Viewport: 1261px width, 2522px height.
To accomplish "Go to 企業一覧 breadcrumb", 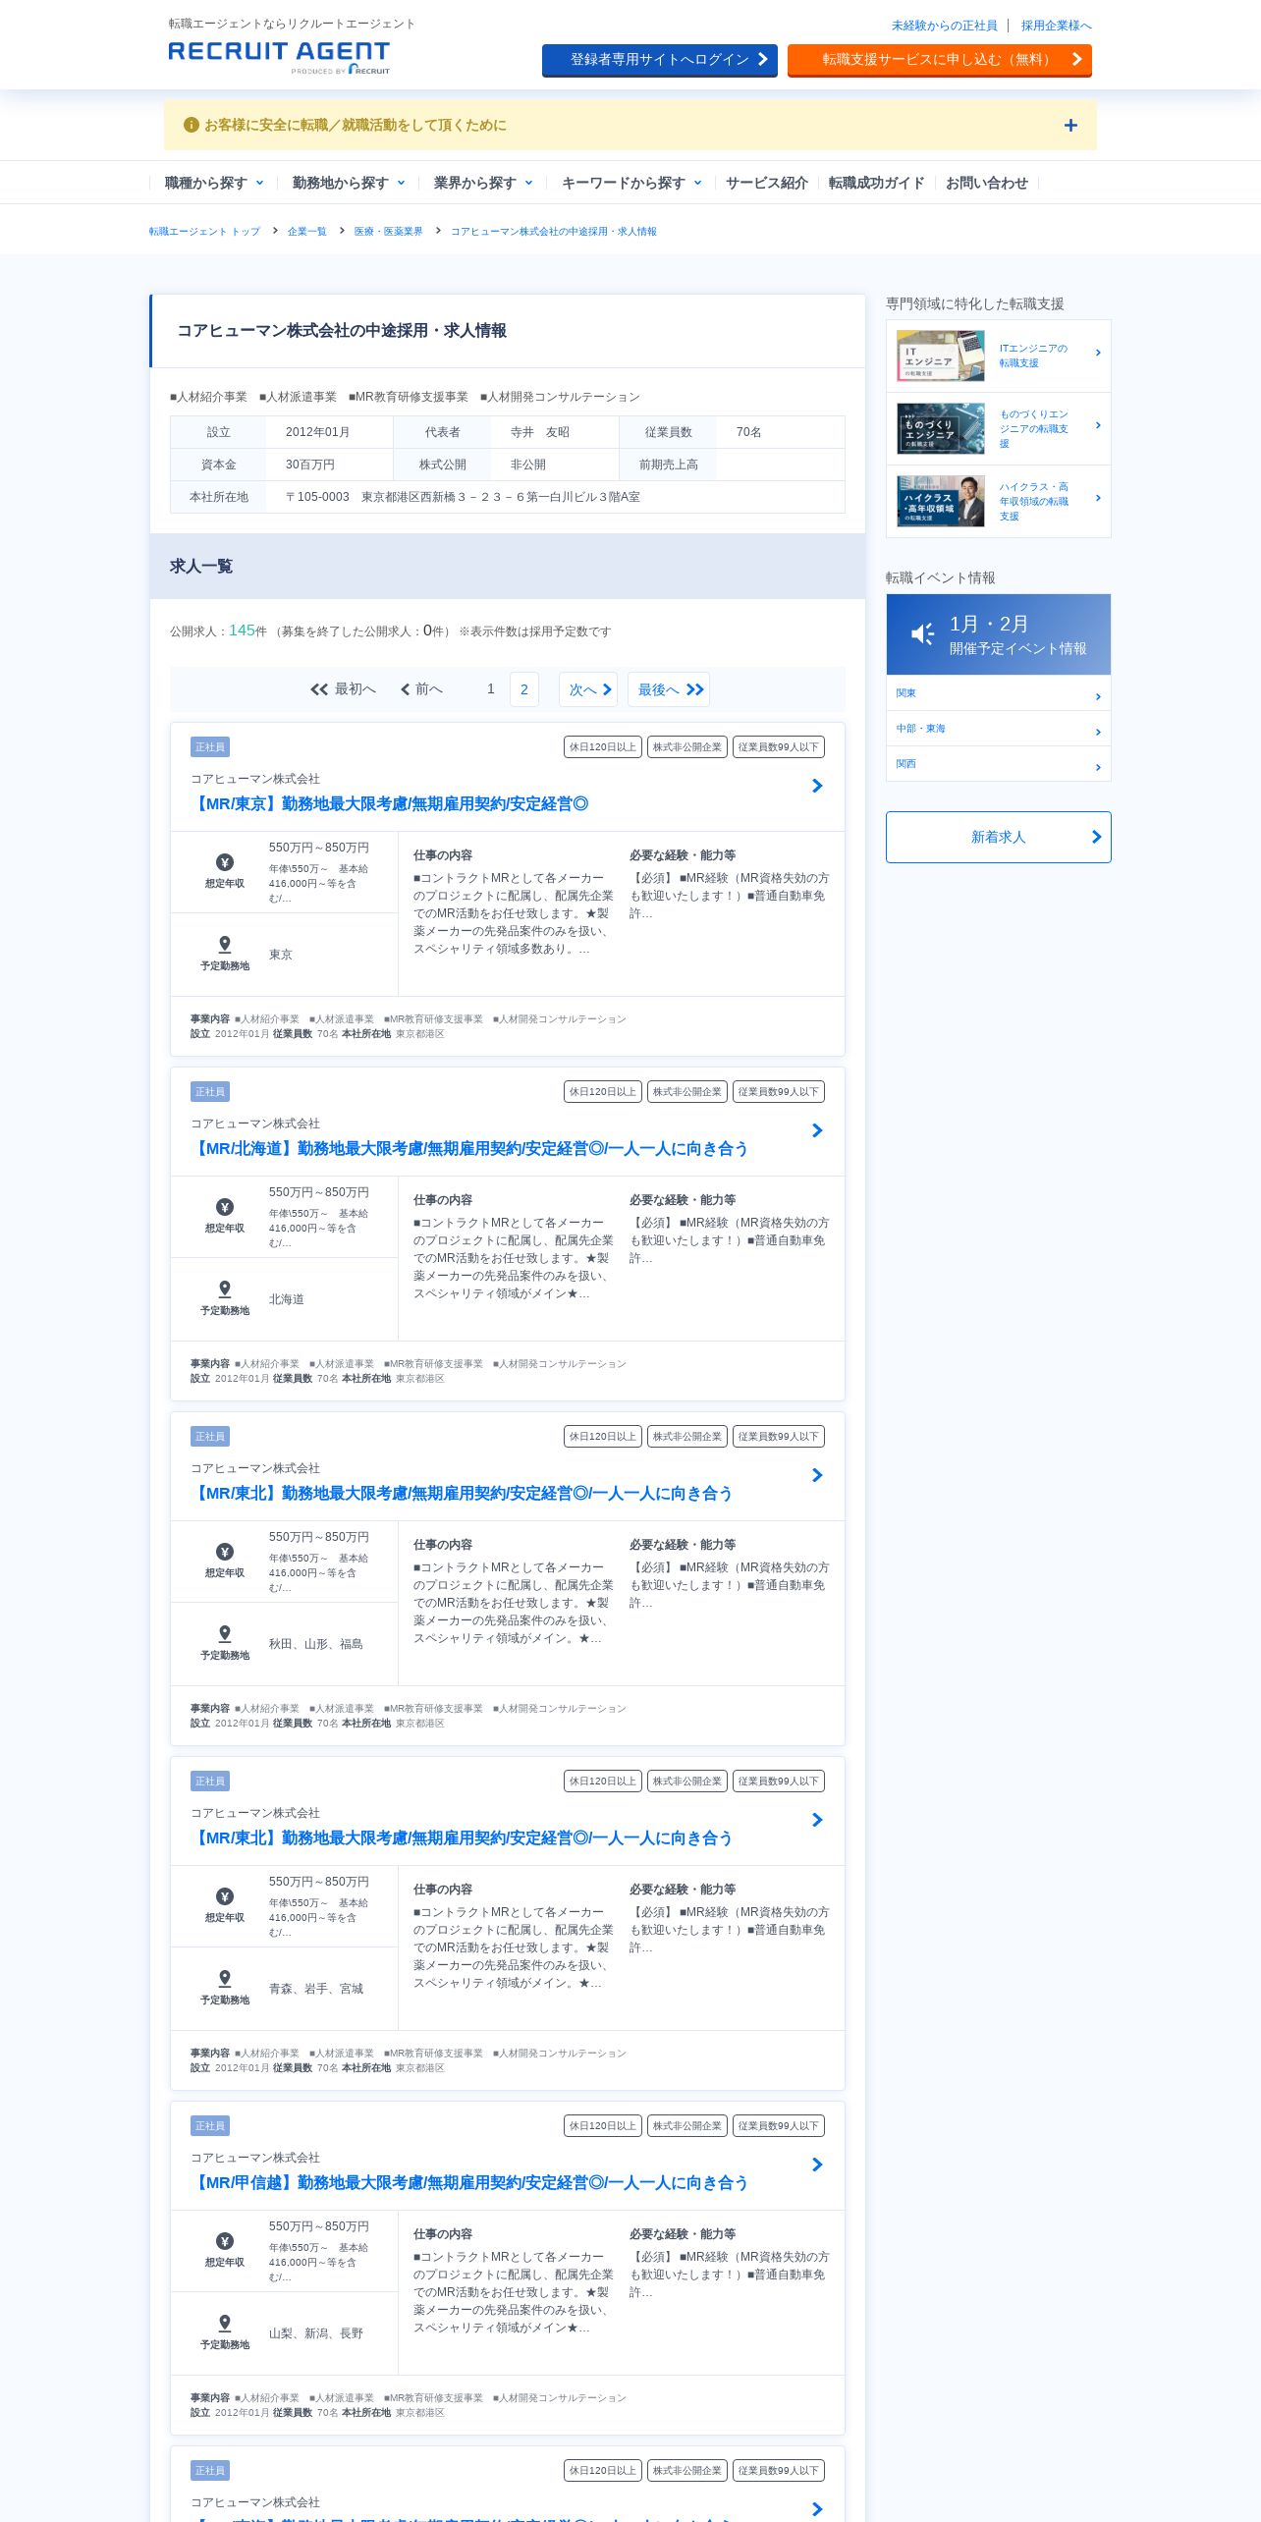I will click(x=306, y=232).
